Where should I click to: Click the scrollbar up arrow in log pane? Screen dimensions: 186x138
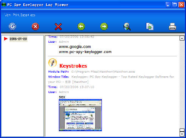(x=182, y=38)
